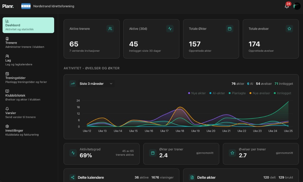The width and height of the screenshot is (303, 182).
Task: Open the user profile avatar
Action: pos(296,6)
